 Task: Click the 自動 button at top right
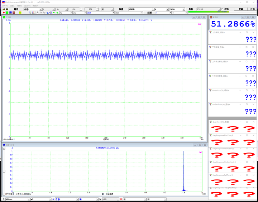(253, 9)
